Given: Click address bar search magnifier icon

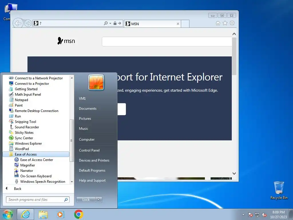Looking at the screenshot, I should click(106, 23).
